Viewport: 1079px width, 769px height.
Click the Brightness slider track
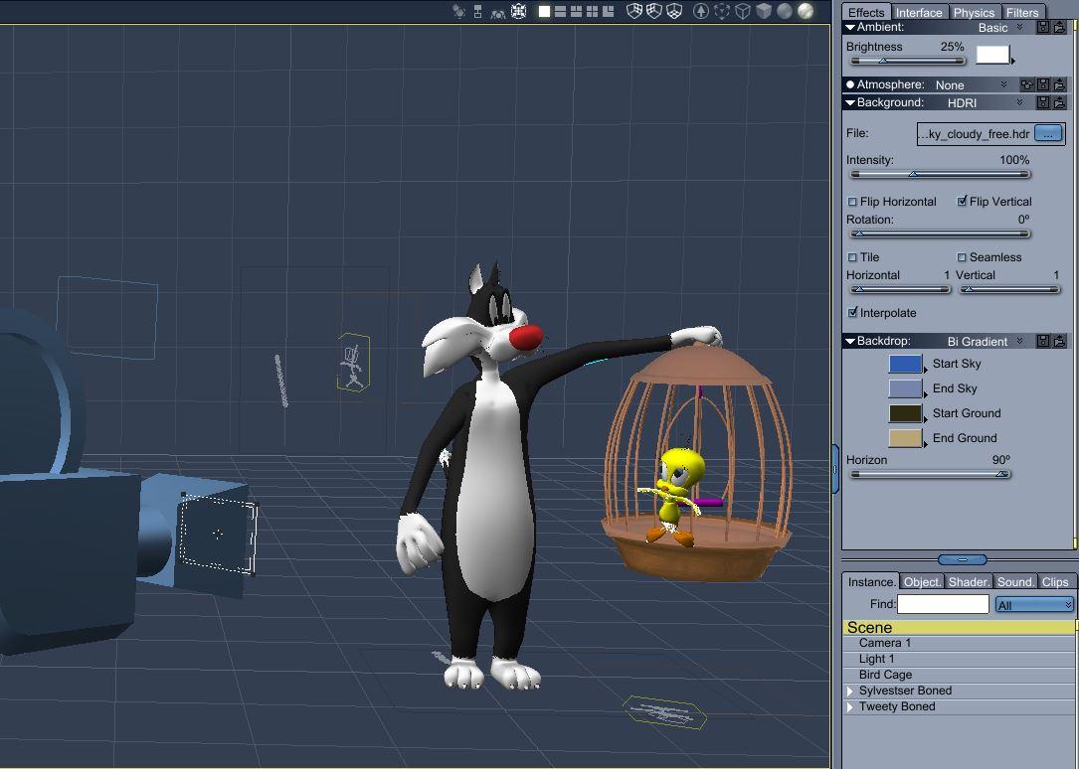tap(907, 62)
